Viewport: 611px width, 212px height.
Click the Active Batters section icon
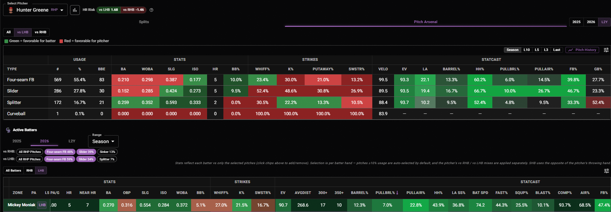click(x=8, y=130)
